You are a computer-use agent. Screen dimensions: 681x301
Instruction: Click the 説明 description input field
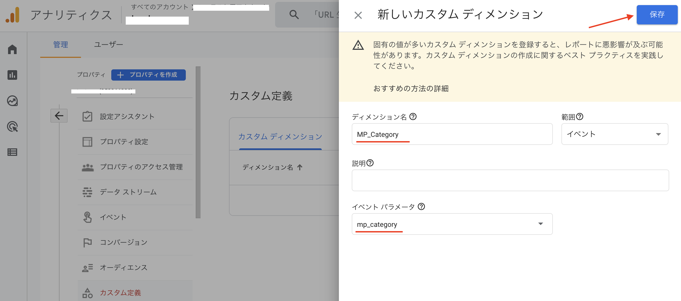pos(510,180)
